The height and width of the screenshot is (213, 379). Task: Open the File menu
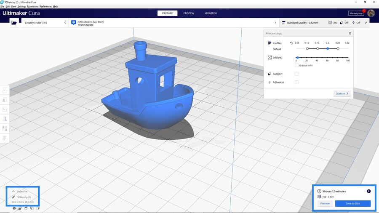3,6
